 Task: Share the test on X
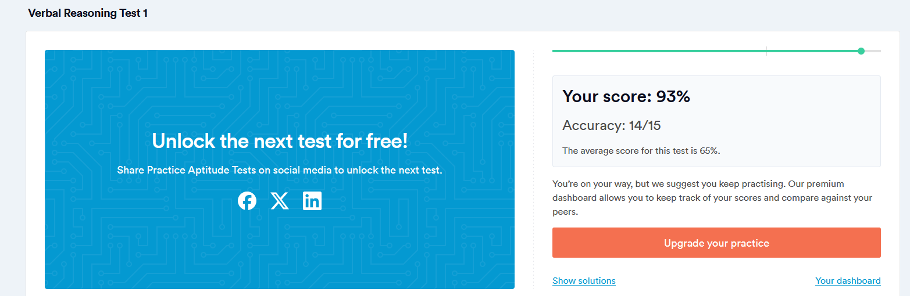[x=280, y=201]
